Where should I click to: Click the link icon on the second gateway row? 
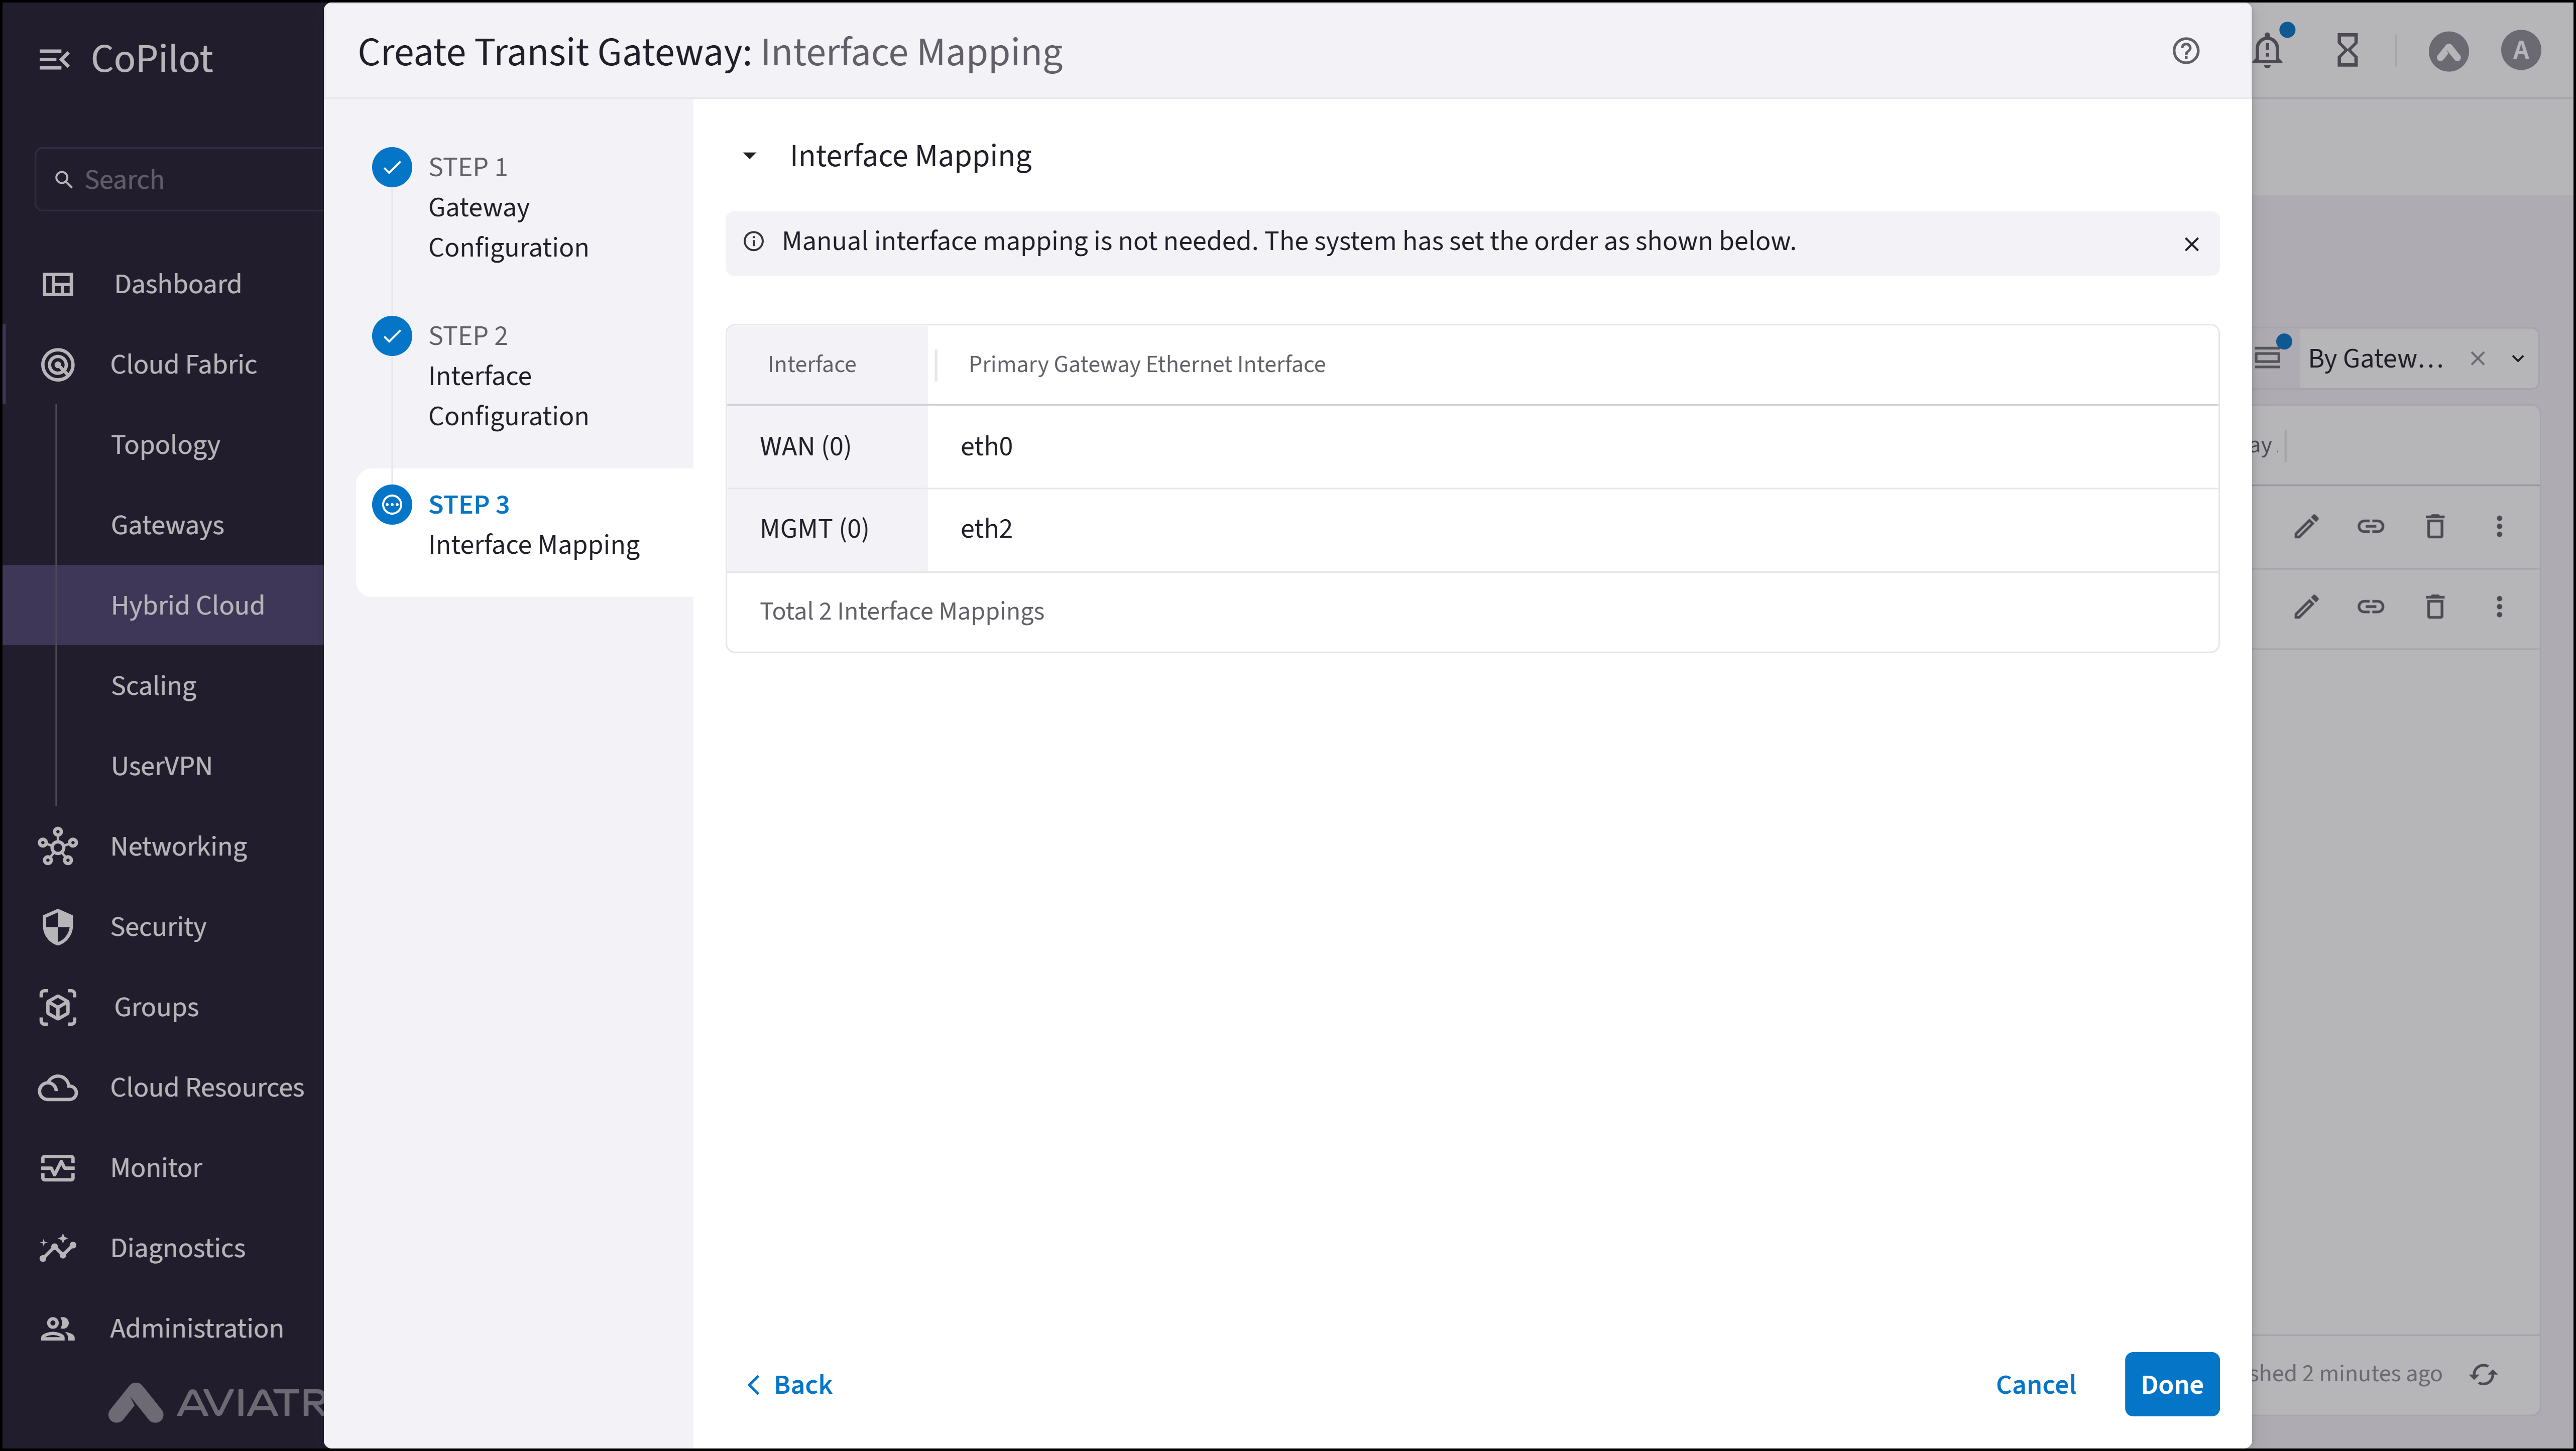pos(2371,606)
